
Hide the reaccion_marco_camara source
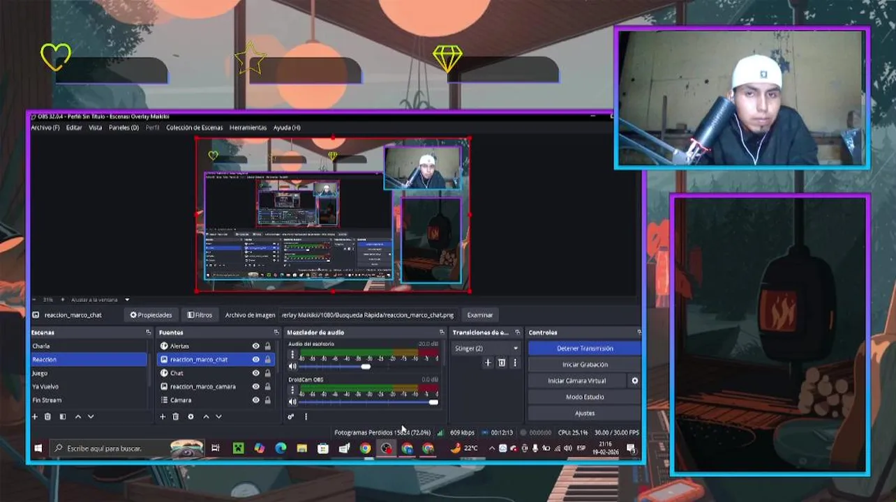pyautogui.click(x=255, y=386)
